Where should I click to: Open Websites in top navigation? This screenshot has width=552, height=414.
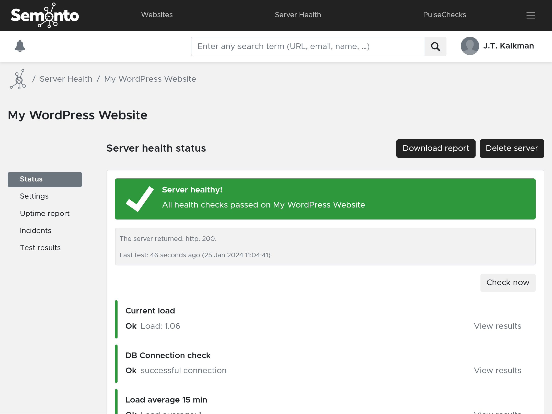tap(157, 15)
